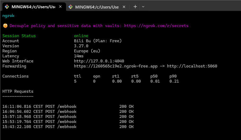Viewport: 241px width, 140px height.
Task: Close the second MINGW64 tab
Action: pos(124,7)
